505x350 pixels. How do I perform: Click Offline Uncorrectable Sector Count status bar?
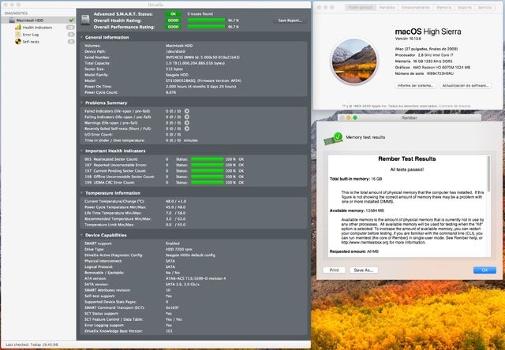[x=207, y=177]
